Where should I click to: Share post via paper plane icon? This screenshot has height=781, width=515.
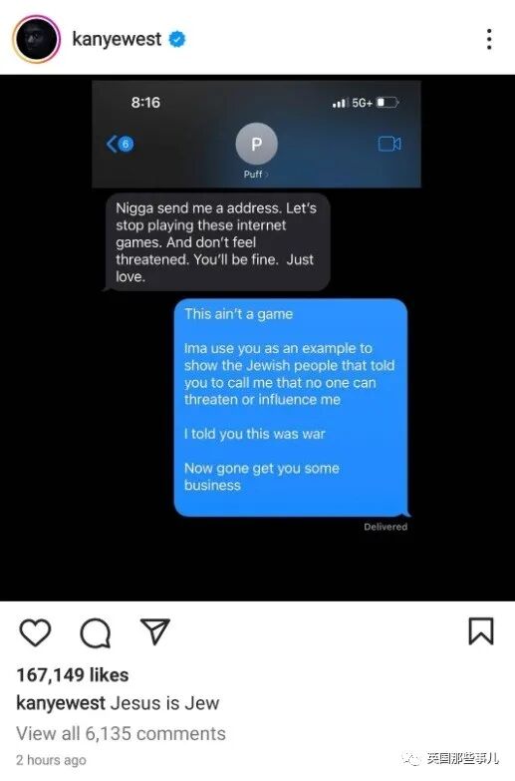click(155, 631)
